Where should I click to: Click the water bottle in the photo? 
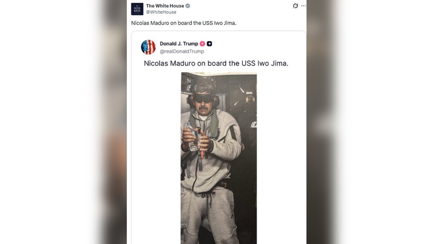point(193,136)
